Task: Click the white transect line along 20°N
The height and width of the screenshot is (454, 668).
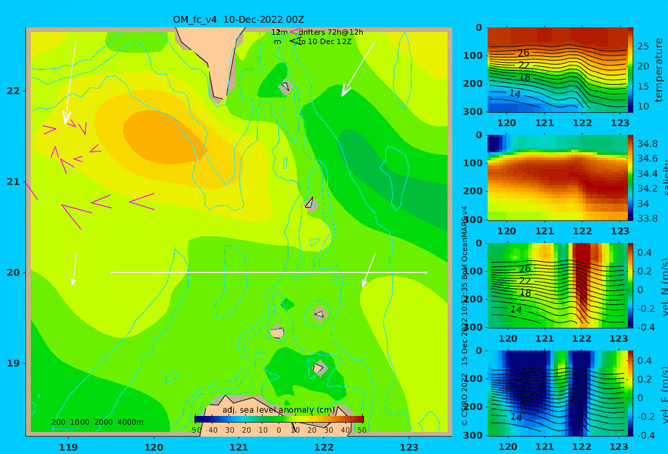Action: coord(269,272)
